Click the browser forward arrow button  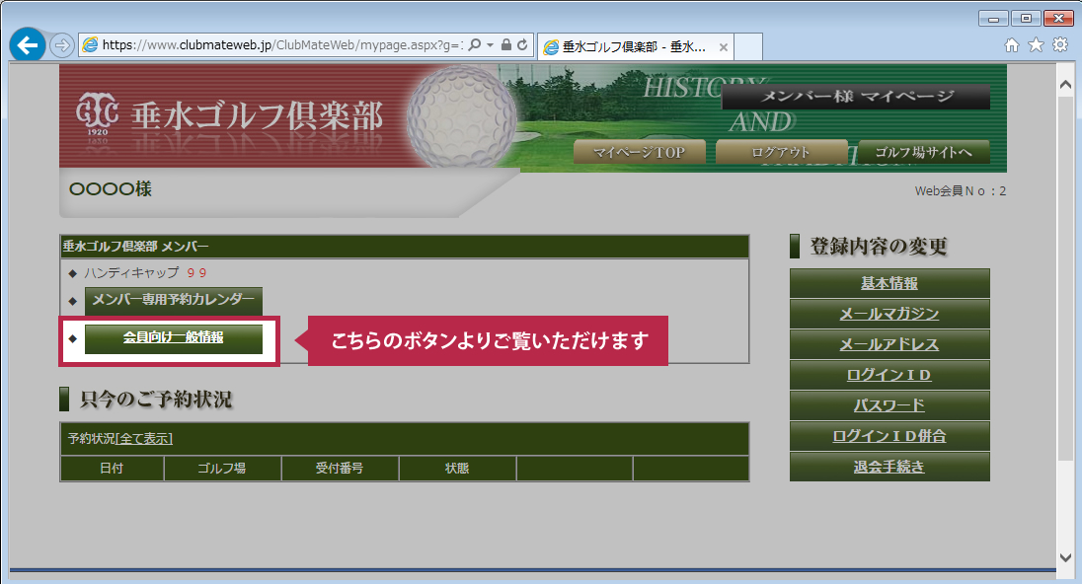[62, 45]
